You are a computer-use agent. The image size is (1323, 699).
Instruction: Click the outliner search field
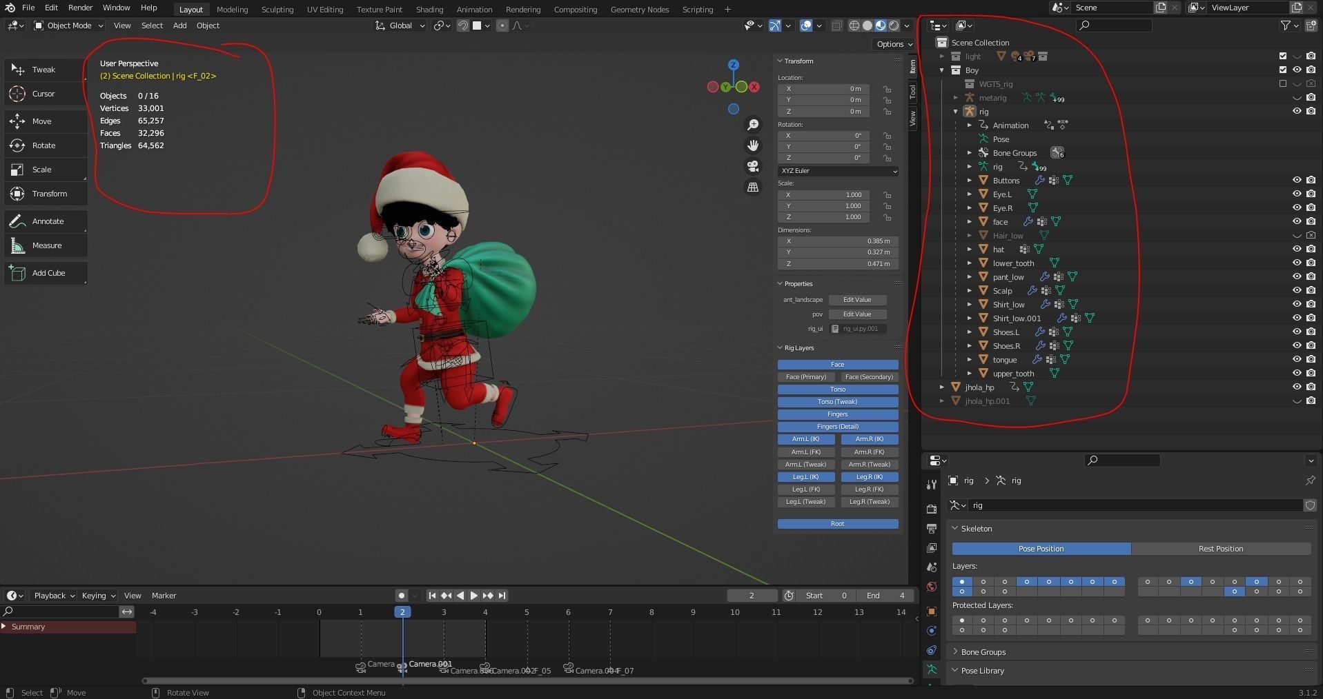coord(1114,26)
